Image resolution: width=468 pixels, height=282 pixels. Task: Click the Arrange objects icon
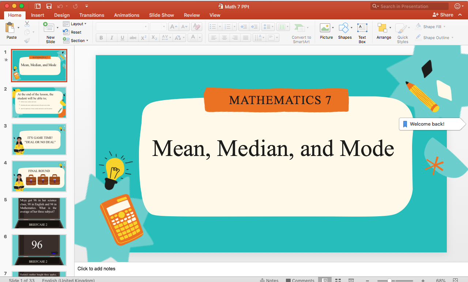tap(382, 28)
